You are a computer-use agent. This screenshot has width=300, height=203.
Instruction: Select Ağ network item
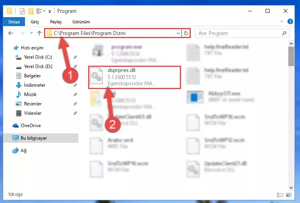pyautogui.click(x=20, y=150)
